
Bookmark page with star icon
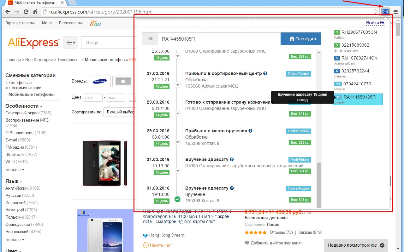pos(375,12)
